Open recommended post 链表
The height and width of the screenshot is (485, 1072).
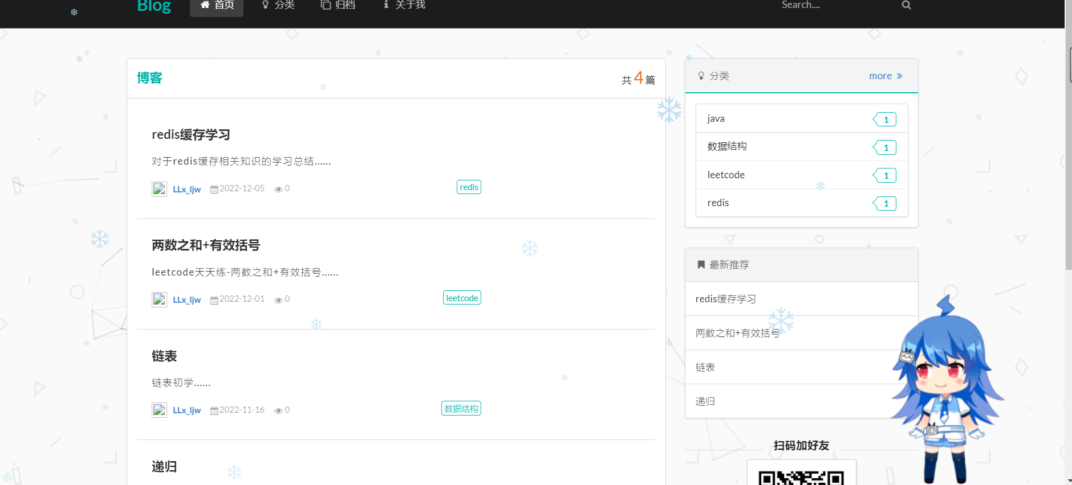point(705,367)
